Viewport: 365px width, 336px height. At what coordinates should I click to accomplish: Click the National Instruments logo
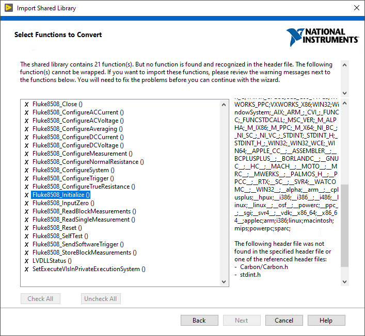[x=322, y=37]
